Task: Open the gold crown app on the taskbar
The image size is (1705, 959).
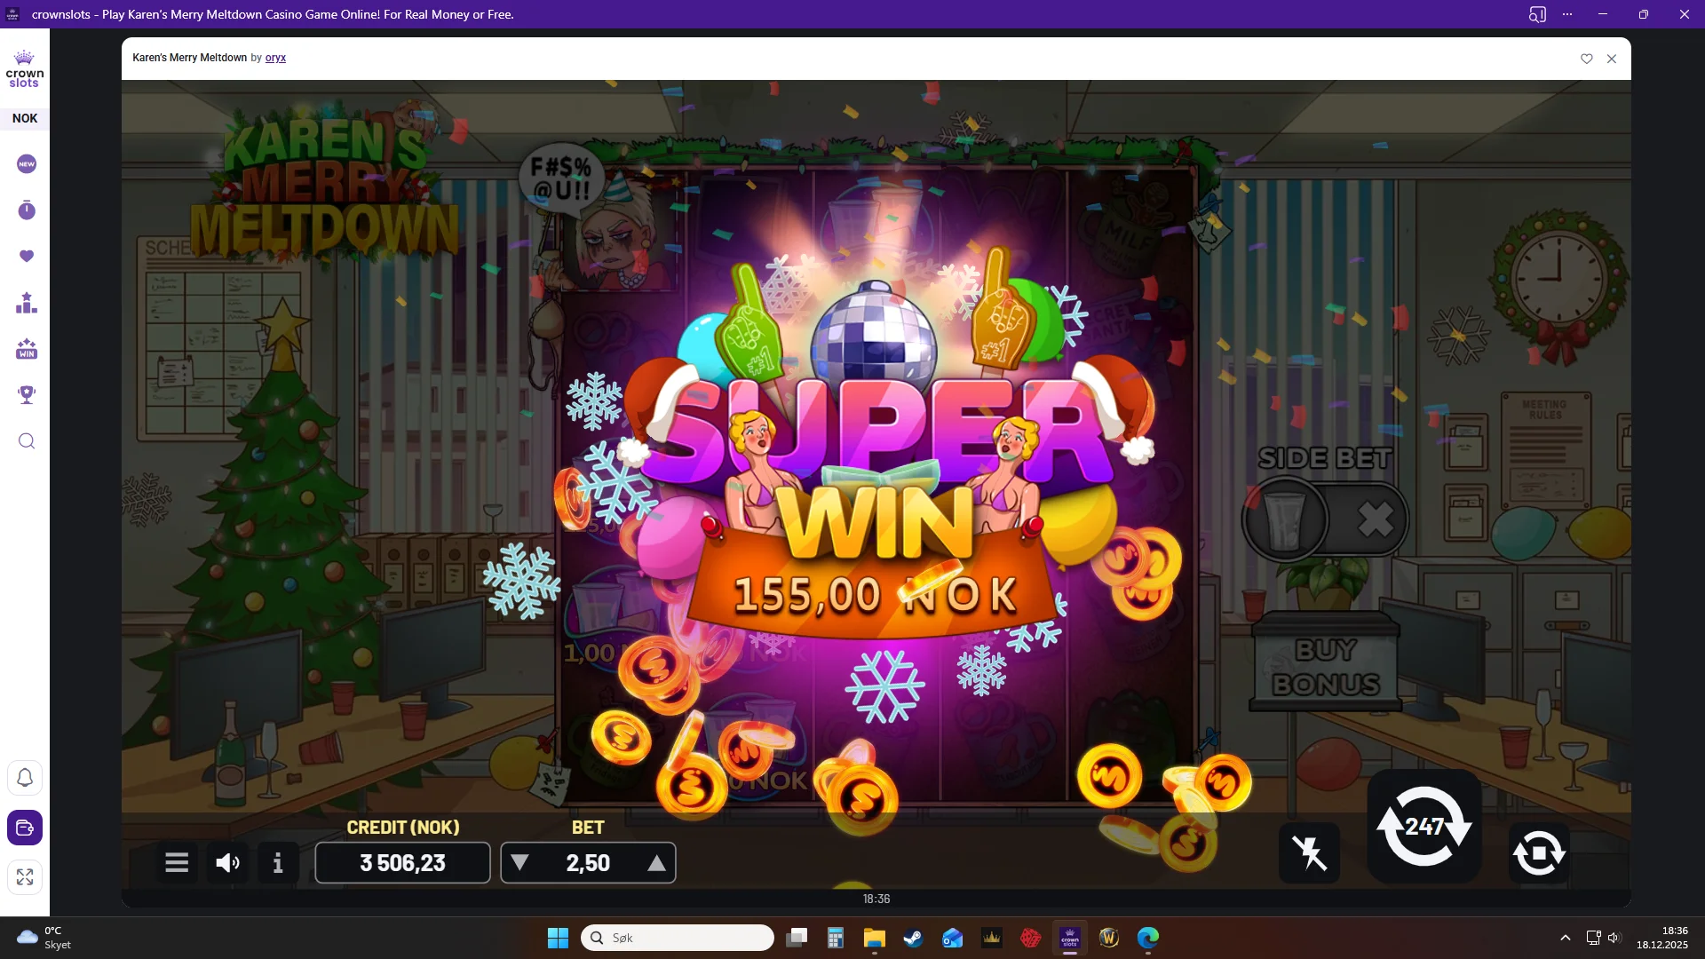Action: [992, 938]
